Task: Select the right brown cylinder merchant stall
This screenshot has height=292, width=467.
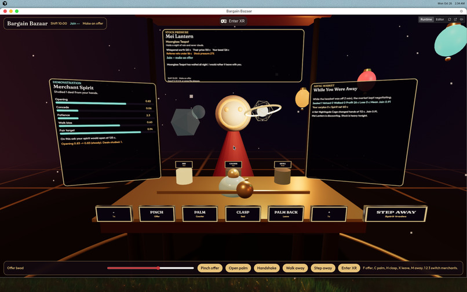Action: pos(282,176)
